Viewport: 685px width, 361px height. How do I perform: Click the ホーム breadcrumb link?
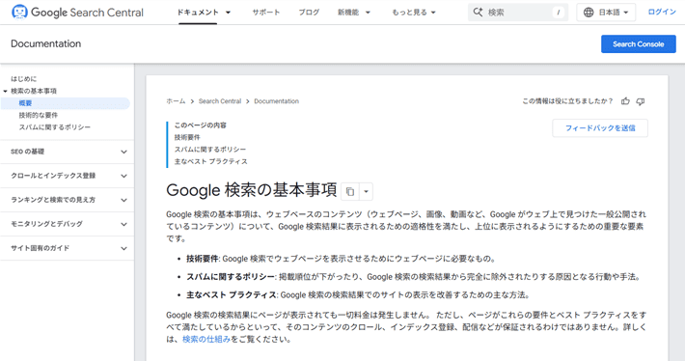point(176,101)
